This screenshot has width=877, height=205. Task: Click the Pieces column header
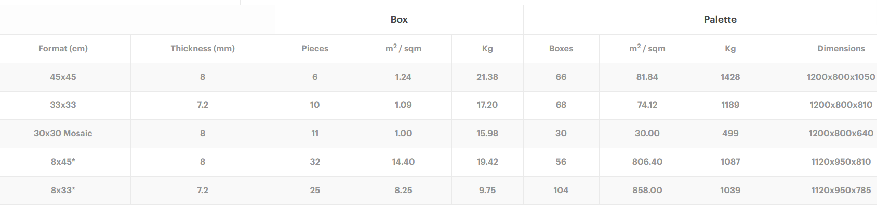click(x=315, y=49)
